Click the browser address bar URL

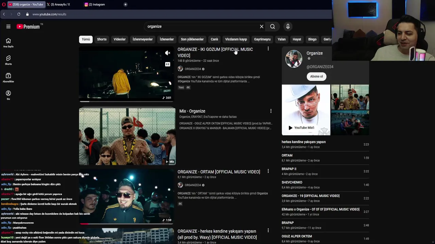pos(49,14)
